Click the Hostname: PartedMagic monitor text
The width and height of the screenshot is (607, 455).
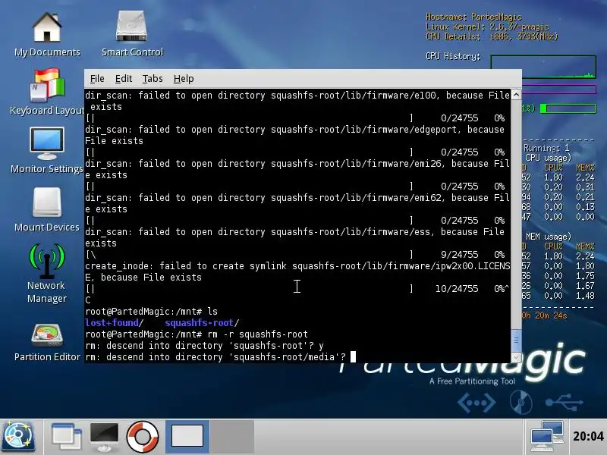473,17
